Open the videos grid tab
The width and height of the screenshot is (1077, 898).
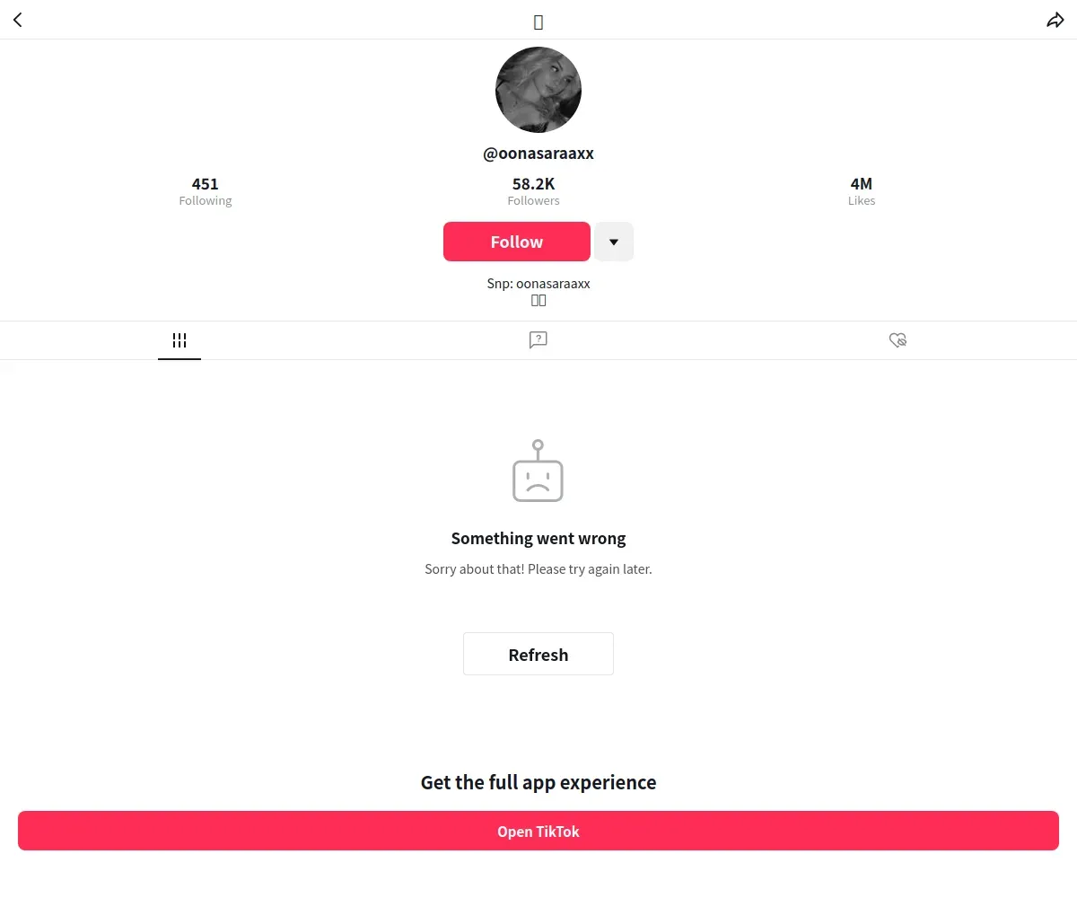pyautogui.click(x=179, y=340)
